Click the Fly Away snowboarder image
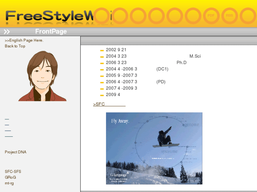The width and height of the screenshot is (257, 192). pos(154,148)
